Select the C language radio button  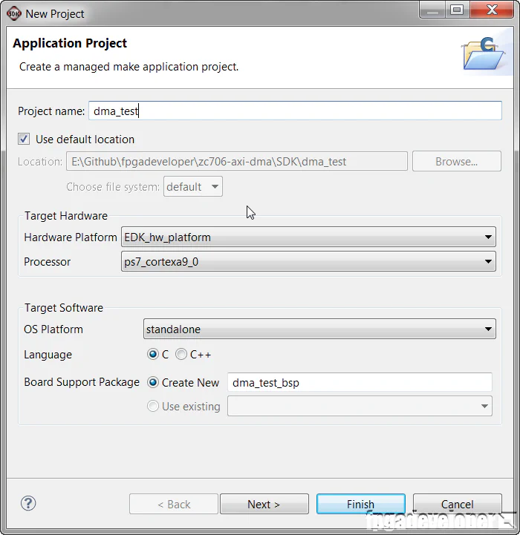tap(153, 355)
